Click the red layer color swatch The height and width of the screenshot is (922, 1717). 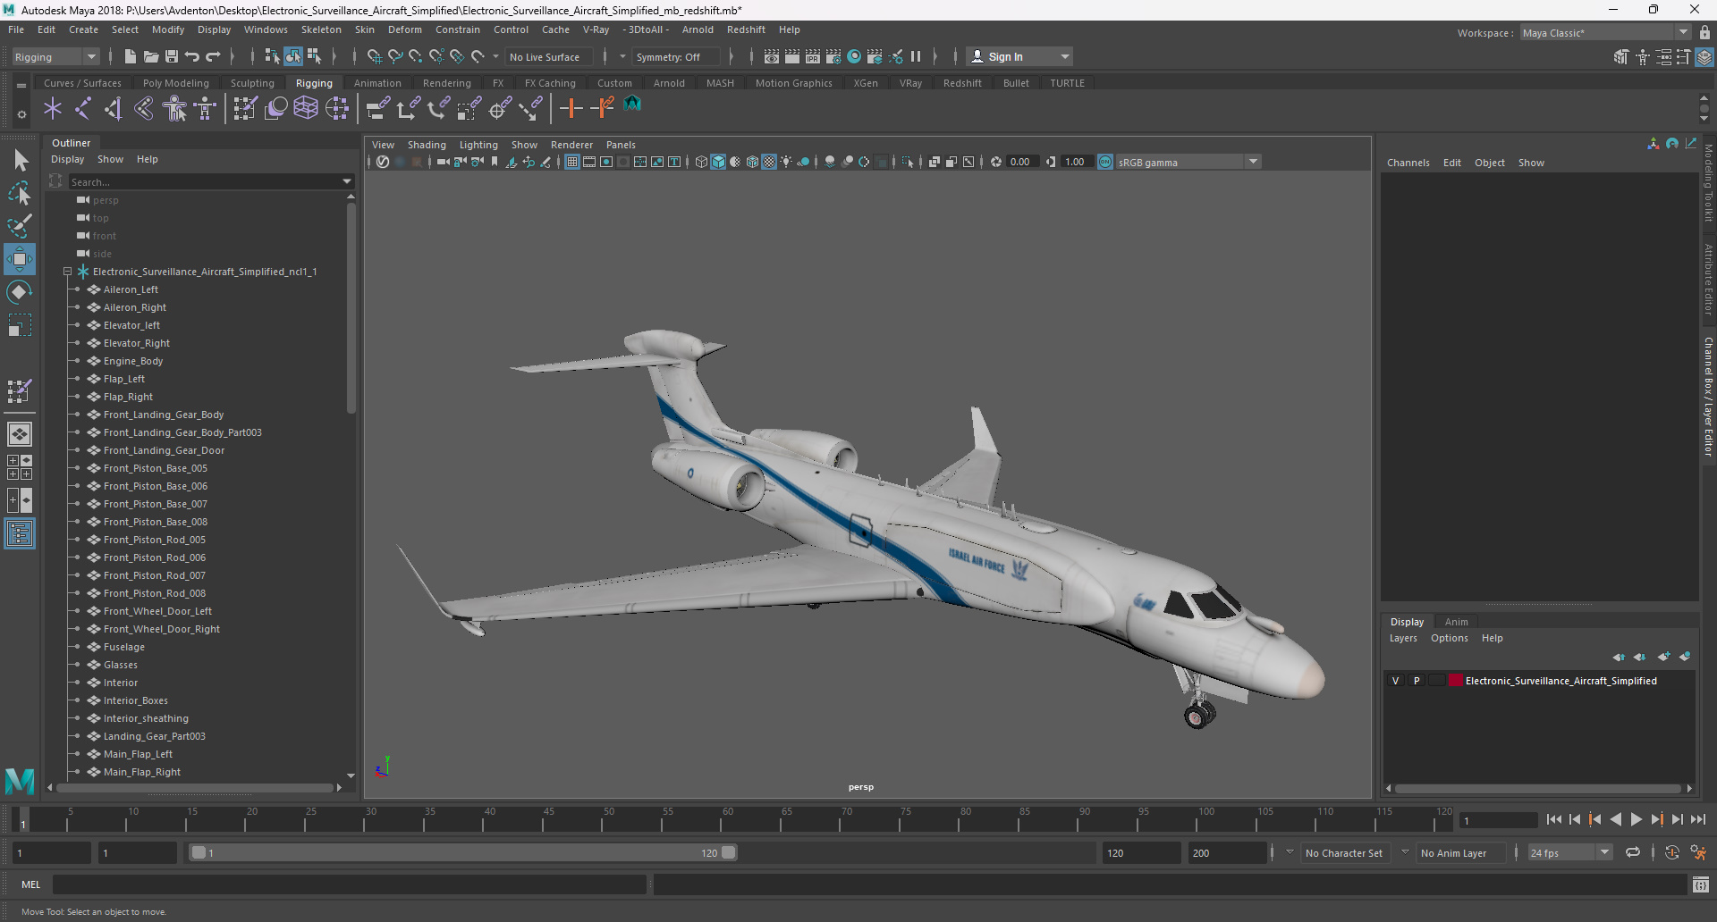[1456, 681]
